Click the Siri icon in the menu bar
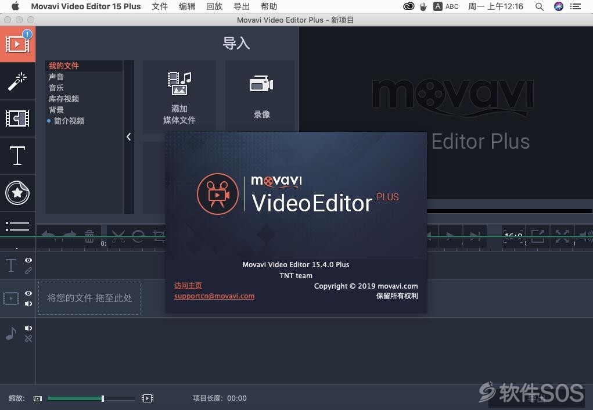The width and height of the screenshot is (593, 410). [x=559, y=6]
